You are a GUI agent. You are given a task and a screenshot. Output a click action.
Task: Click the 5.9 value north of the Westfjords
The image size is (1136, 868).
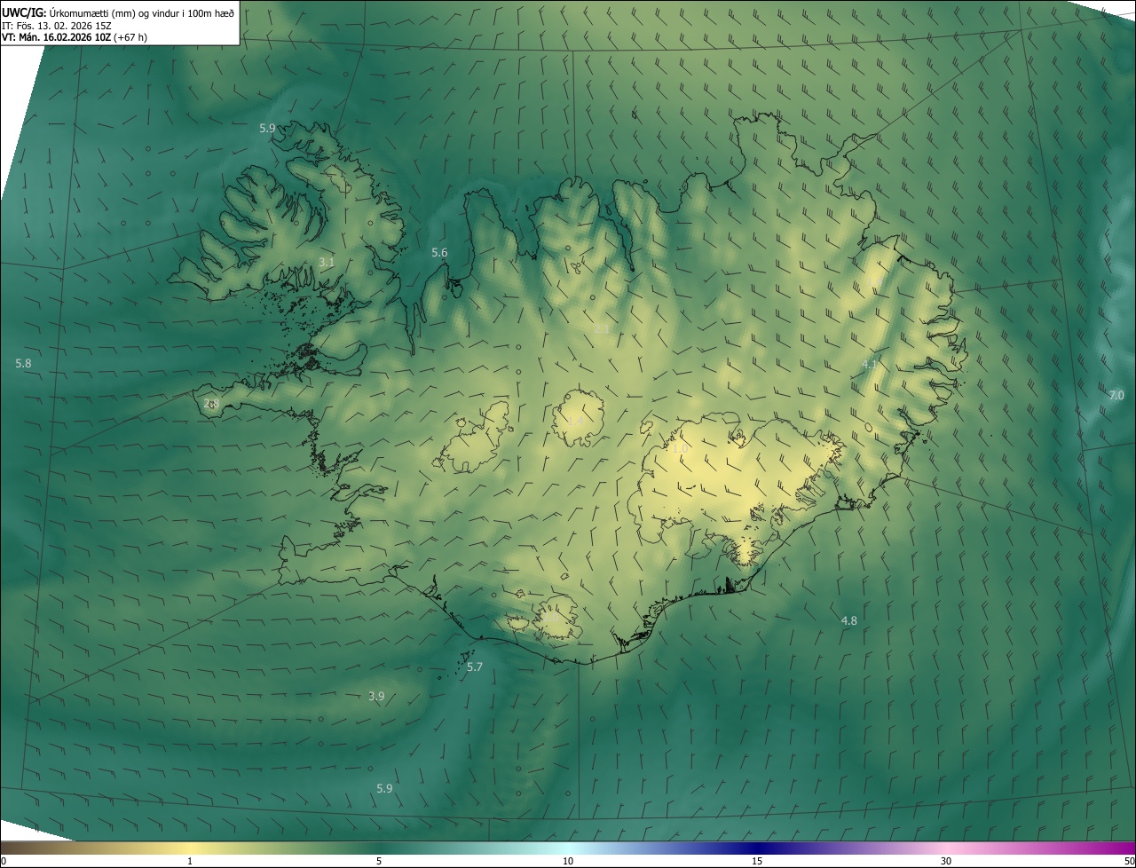click(x=267, y=129)
